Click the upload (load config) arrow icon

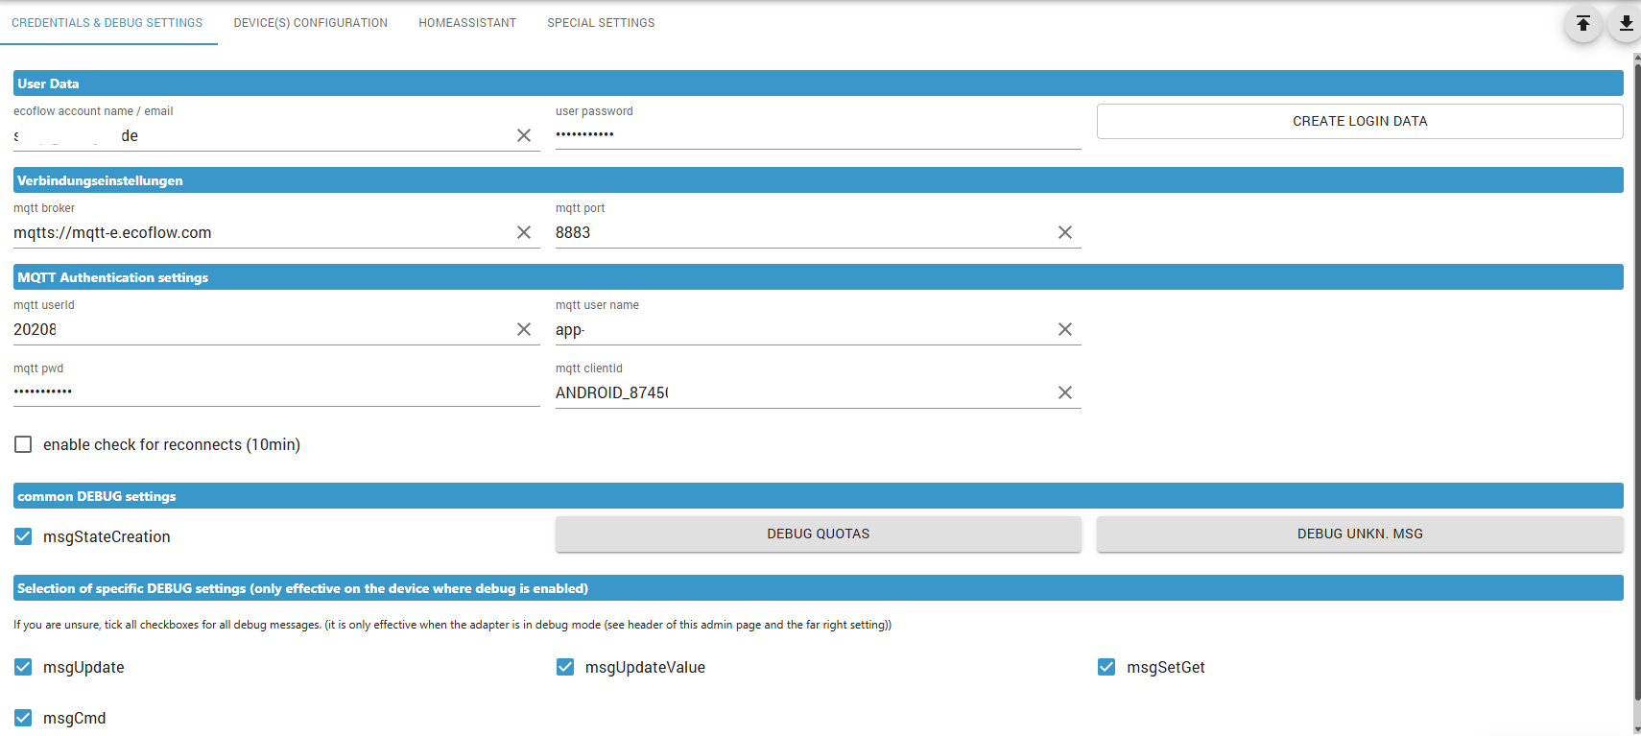1583,24
